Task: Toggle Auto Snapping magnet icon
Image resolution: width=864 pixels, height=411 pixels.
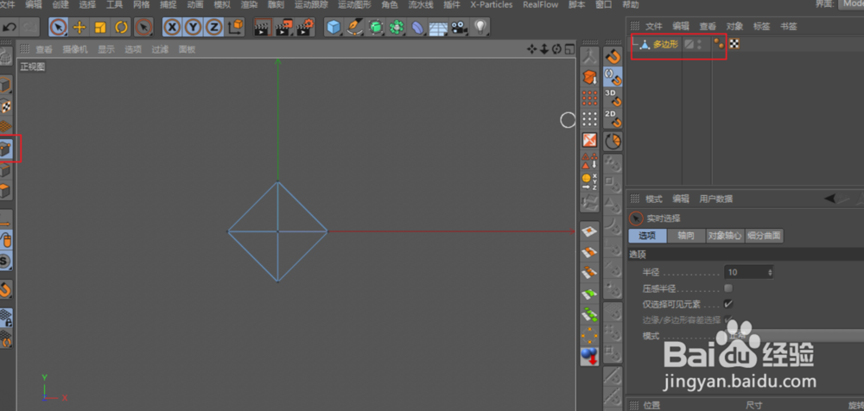Action: pyautogui.click(x=613, y=77)
